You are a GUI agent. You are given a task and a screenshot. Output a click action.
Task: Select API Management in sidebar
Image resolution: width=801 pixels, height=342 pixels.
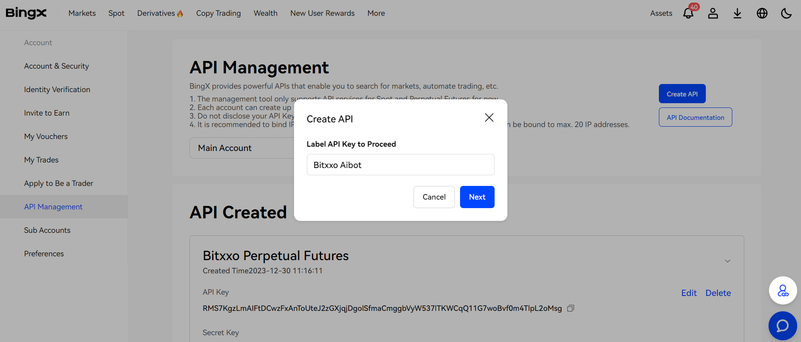tap(64, 207)
